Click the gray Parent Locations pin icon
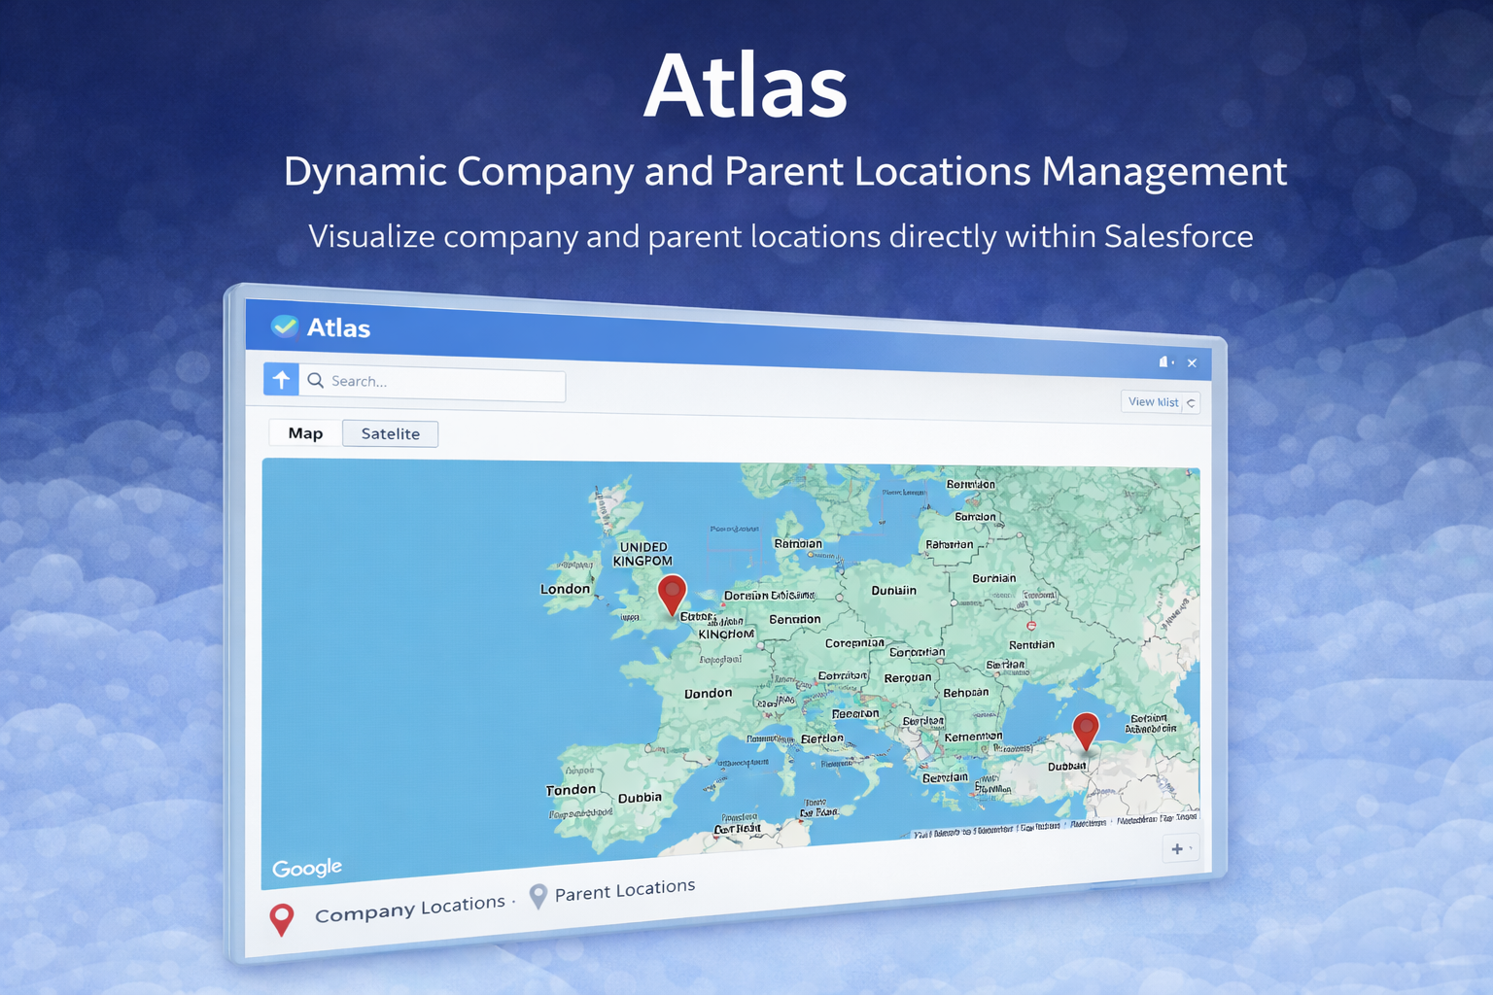 point(538,896)
